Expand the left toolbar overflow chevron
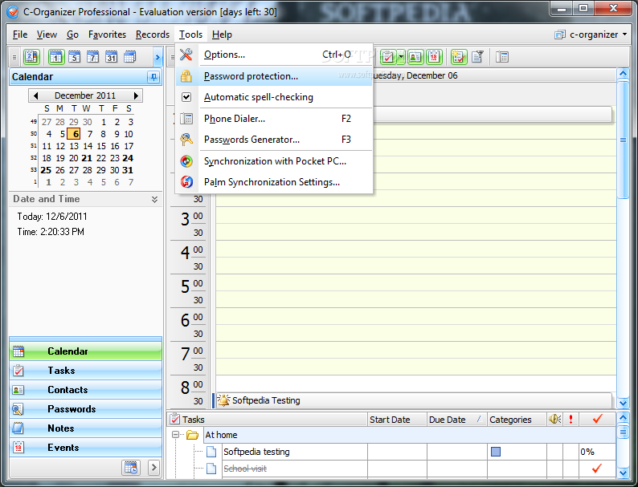This screenshot has width=638, height=487. 157,57
